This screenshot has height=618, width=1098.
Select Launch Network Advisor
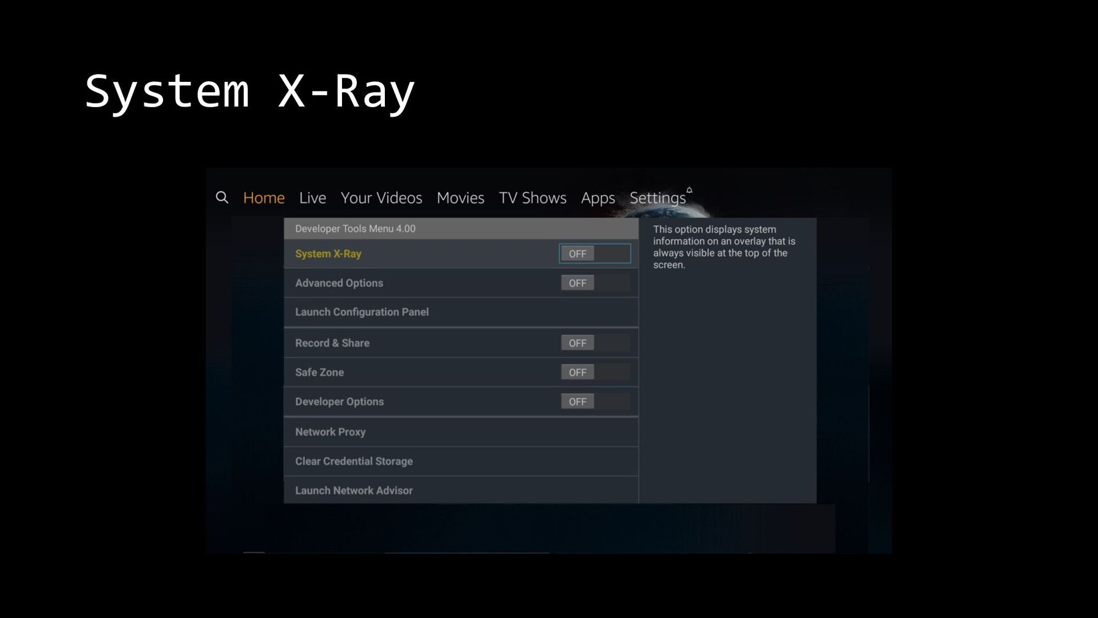point(461,490)
